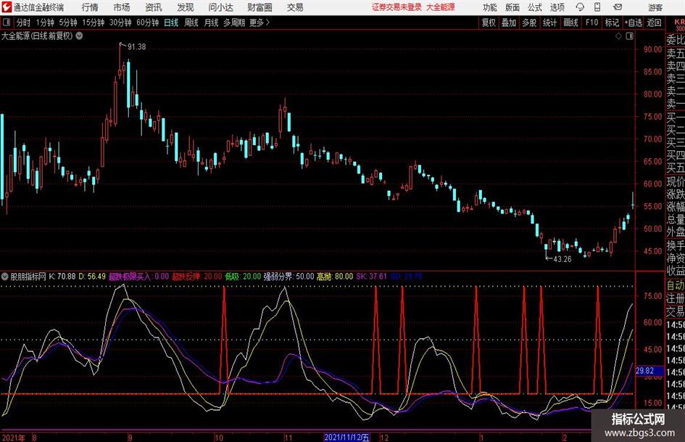Switch to 分时 chart tab
Screen dimensions: 685x442
(24, 22)
